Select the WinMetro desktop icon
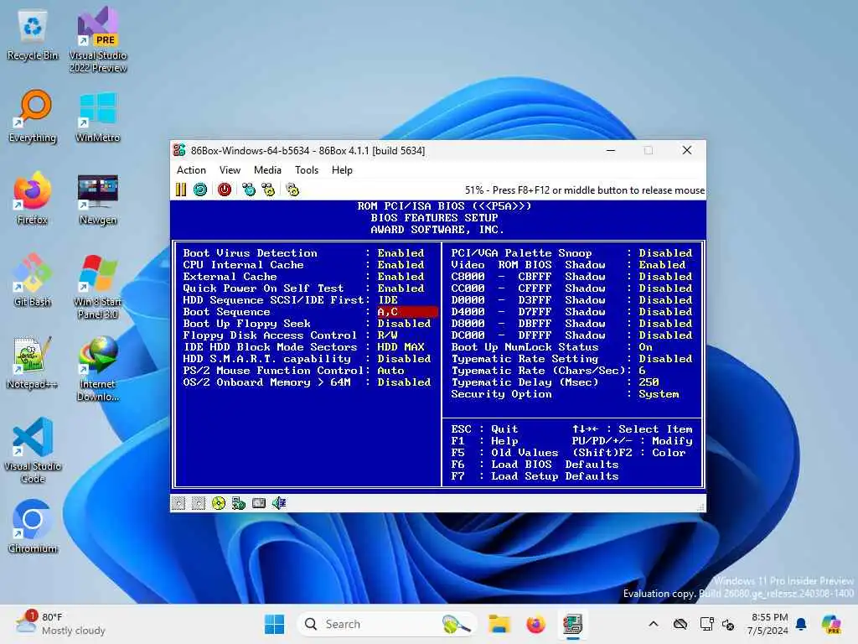This screenshot has width=858, height=644. pos(98,116)
